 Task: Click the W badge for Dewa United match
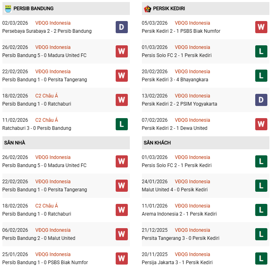261,124
